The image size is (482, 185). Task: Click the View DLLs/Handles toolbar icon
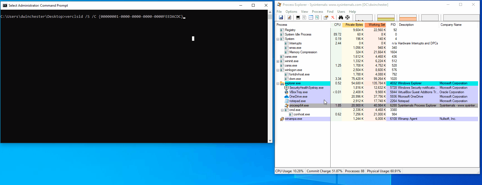[x=317, y=17]
